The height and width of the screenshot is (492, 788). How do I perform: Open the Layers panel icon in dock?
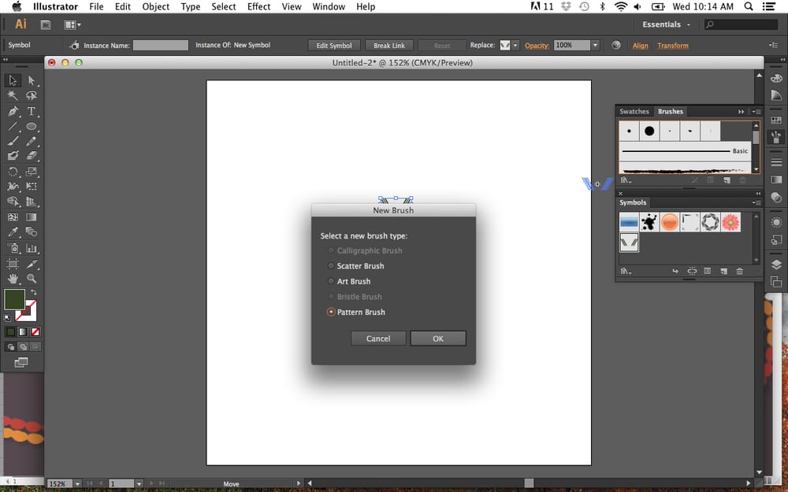pos(776,264)
